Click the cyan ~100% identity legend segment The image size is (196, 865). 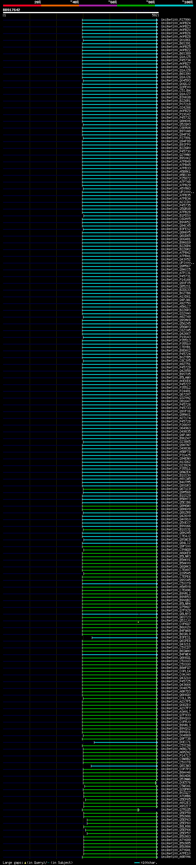[x=174, y=6]
